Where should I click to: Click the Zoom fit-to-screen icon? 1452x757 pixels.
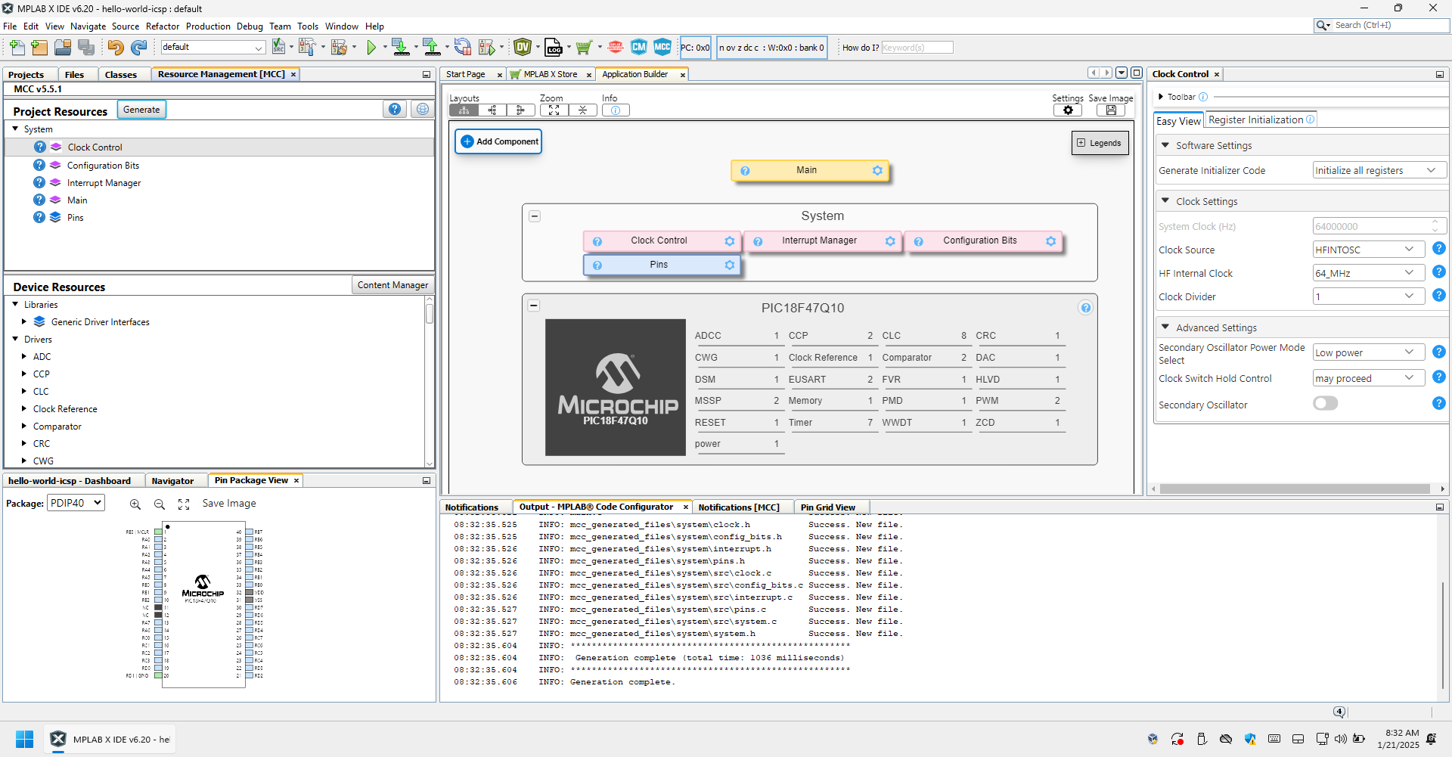(x=554, y=110)
